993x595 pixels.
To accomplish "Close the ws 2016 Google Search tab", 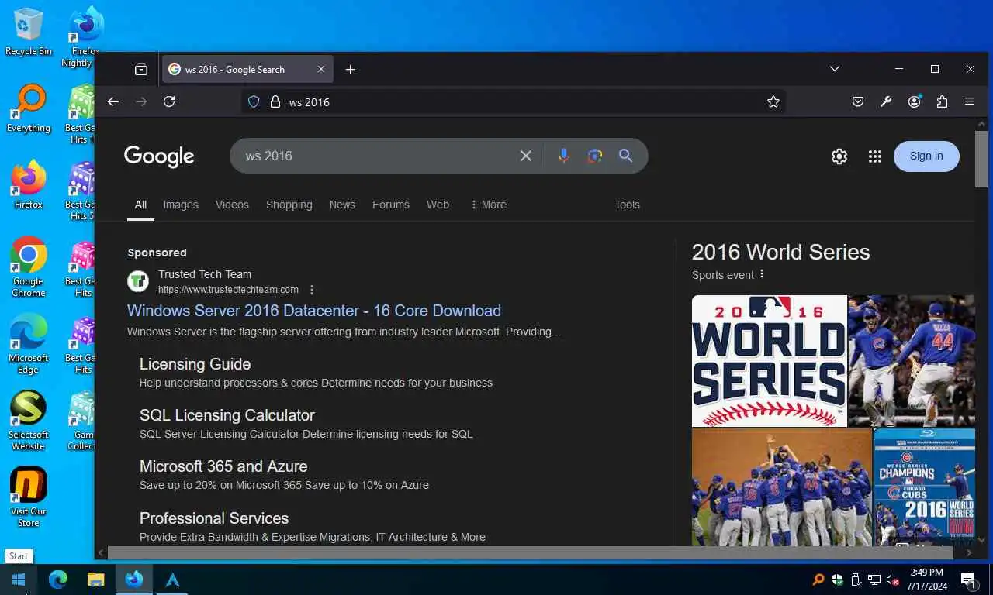I will point(321,69).
